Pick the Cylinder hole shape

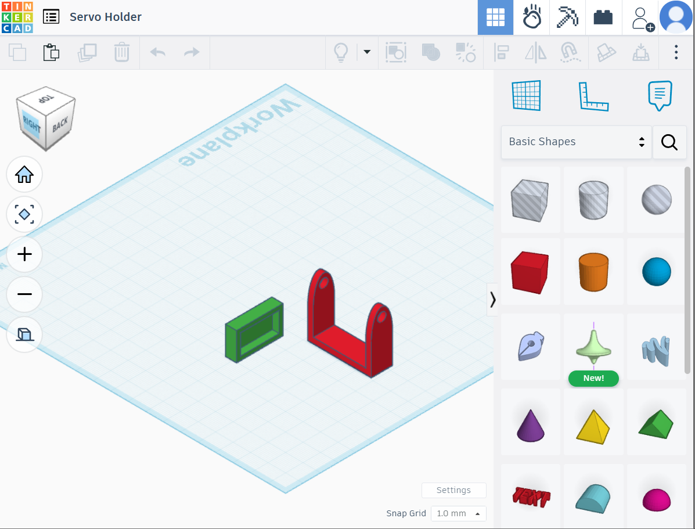(593, 200)
